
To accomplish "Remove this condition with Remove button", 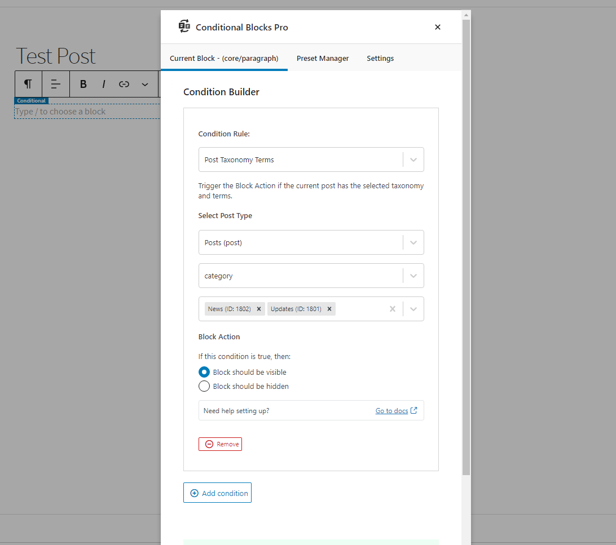I will 221,444.
